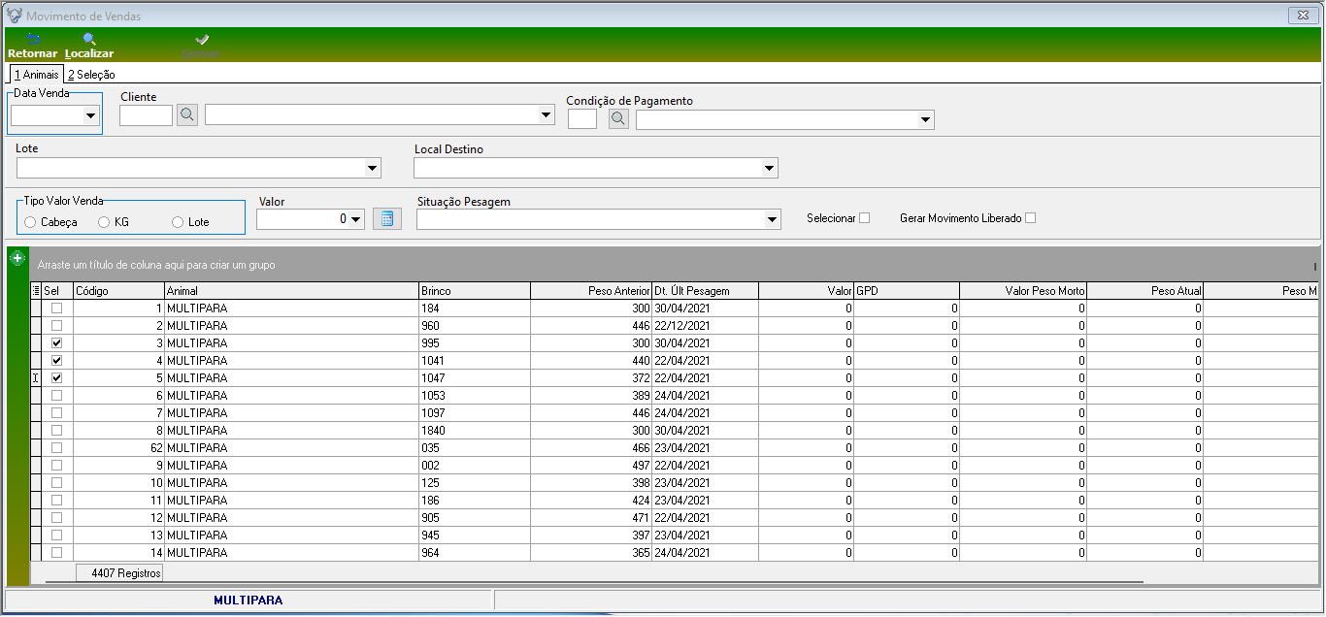Tick the Sel checkbox for brinco 184

[56, 308]
